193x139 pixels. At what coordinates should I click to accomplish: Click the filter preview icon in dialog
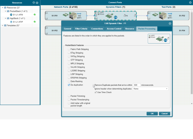[x=159, y=38]
